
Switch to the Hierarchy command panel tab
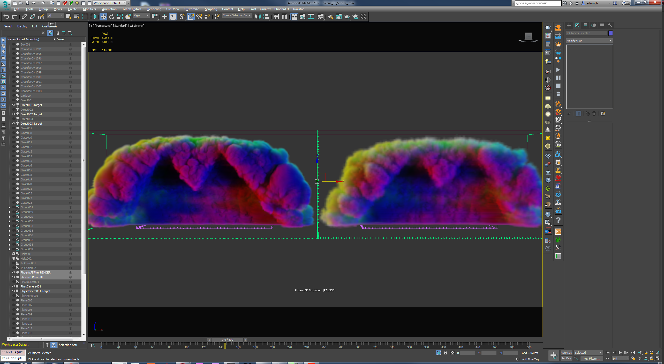click(x=585, y=25)
